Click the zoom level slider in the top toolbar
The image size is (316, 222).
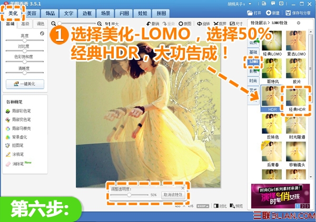(76, 24)
